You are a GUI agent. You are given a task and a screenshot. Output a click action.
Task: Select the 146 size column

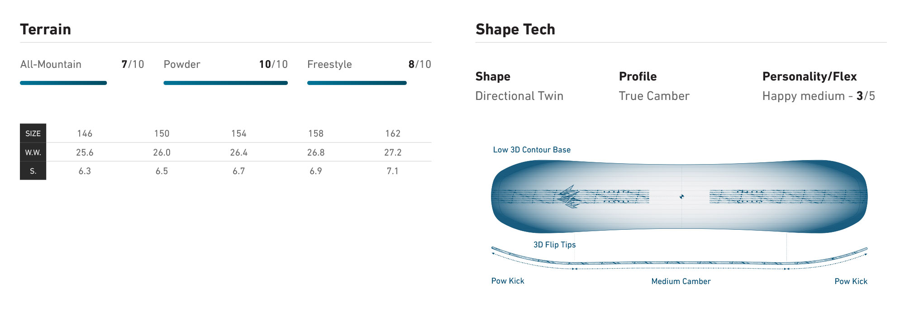85,133
